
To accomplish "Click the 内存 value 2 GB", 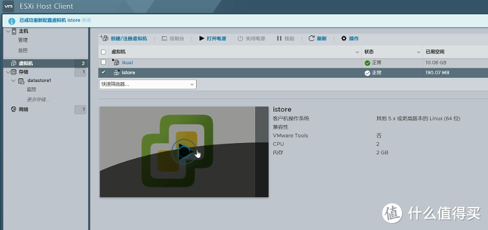I will point(382,153).
